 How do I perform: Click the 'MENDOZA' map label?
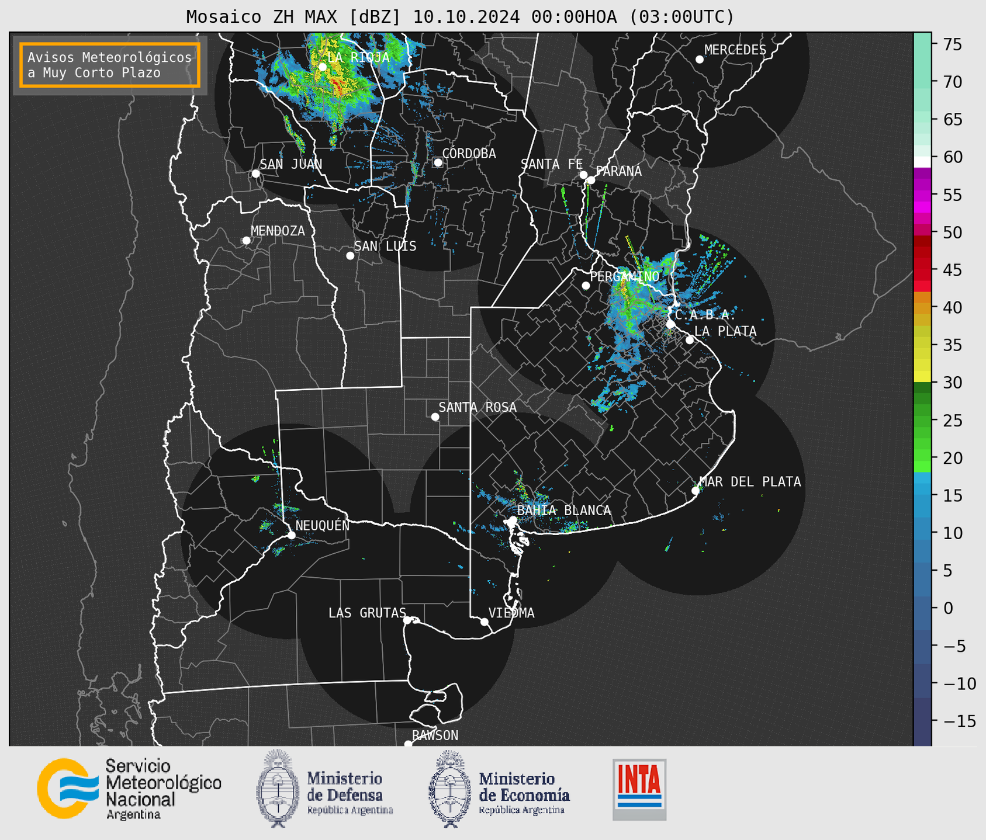(278, 231)
